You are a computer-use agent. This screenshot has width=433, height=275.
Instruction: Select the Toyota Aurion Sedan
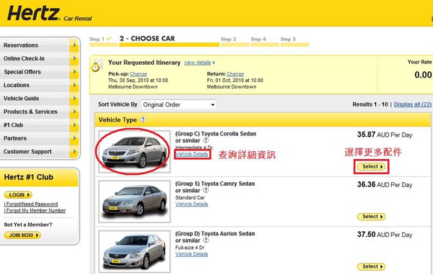372,266
